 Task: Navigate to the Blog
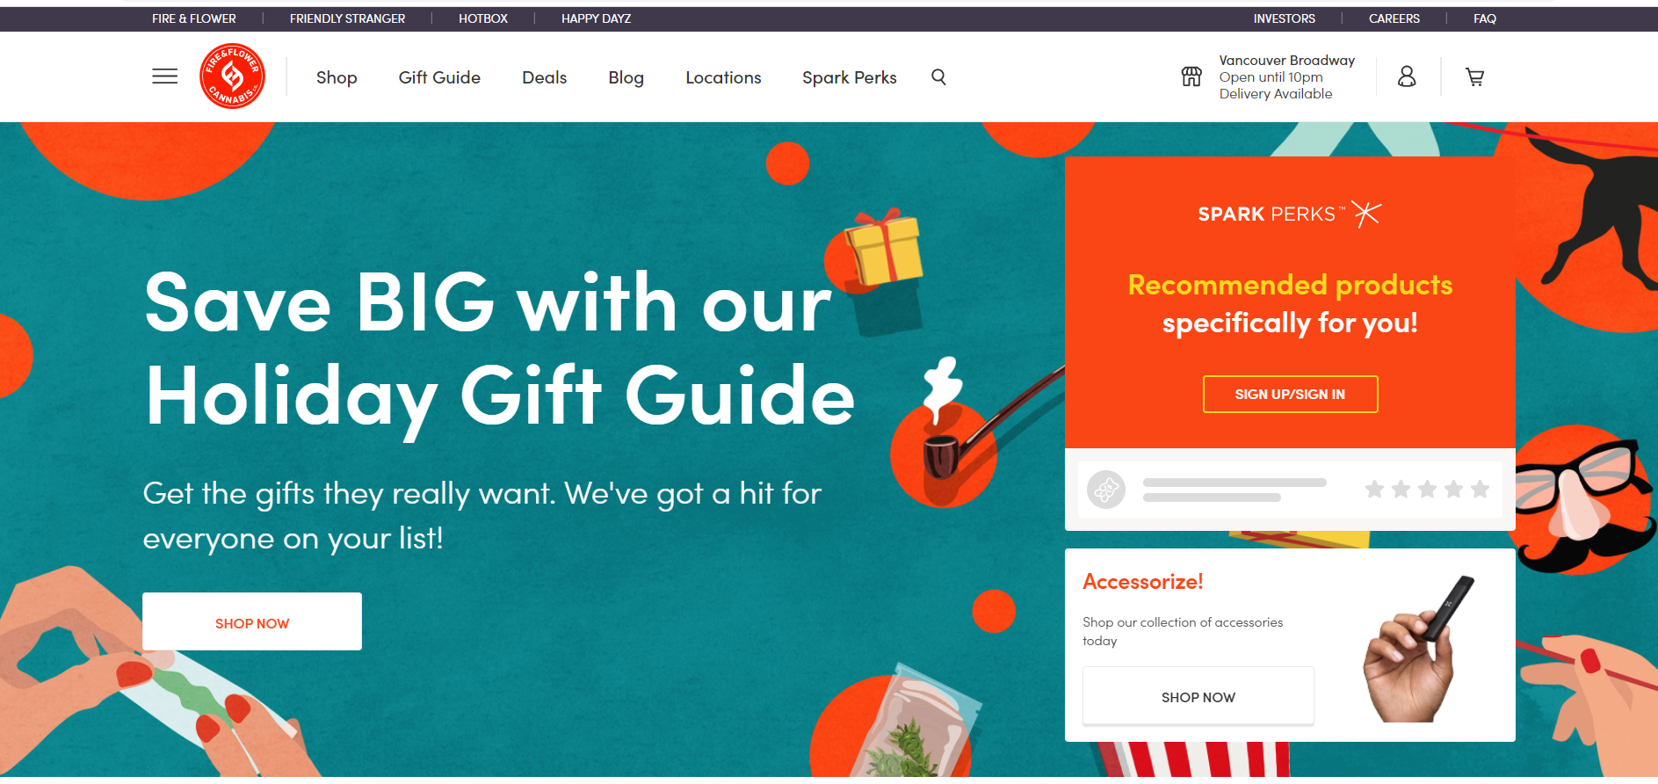point(626,77)
